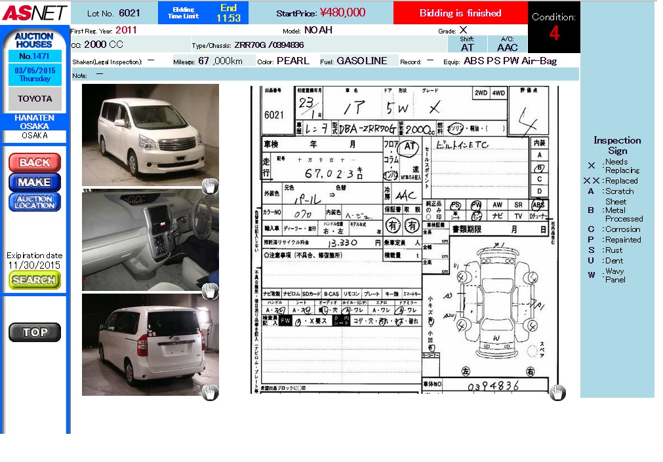Enlarge the handwritten auction inspection sheet
Viewport: 663px width, 462px height.
405,240
